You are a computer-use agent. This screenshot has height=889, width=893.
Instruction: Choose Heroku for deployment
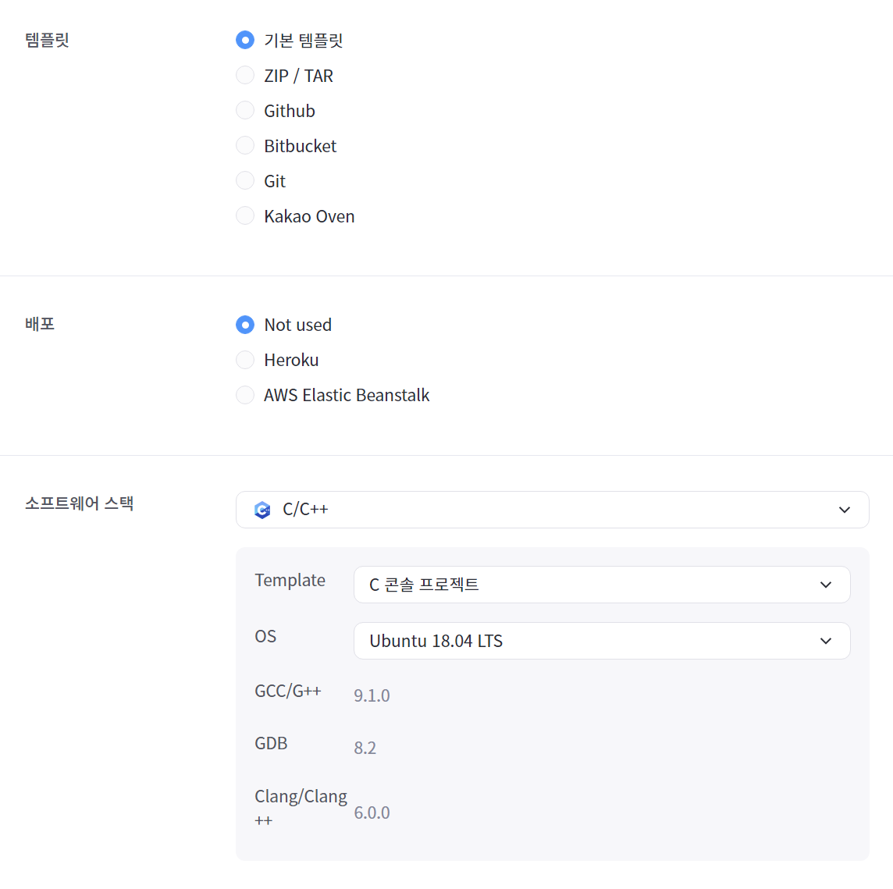[245, 360]
